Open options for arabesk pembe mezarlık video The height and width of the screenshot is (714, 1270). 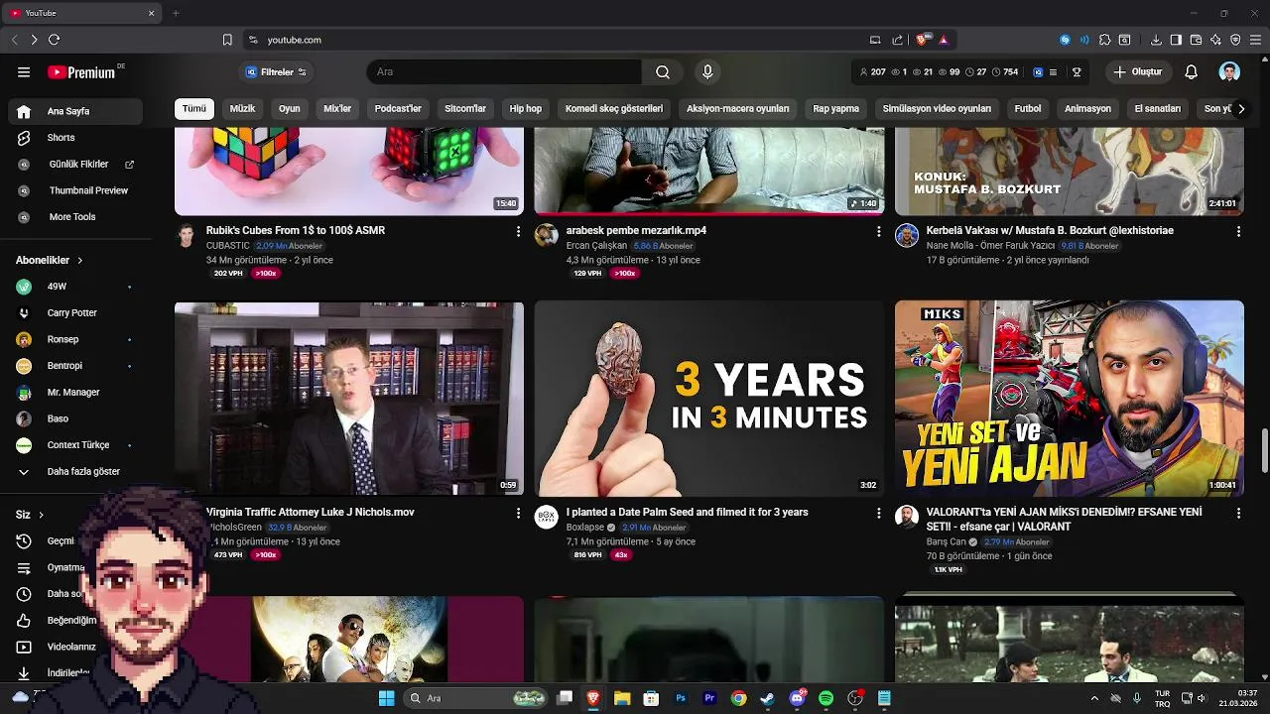point(878,231)
